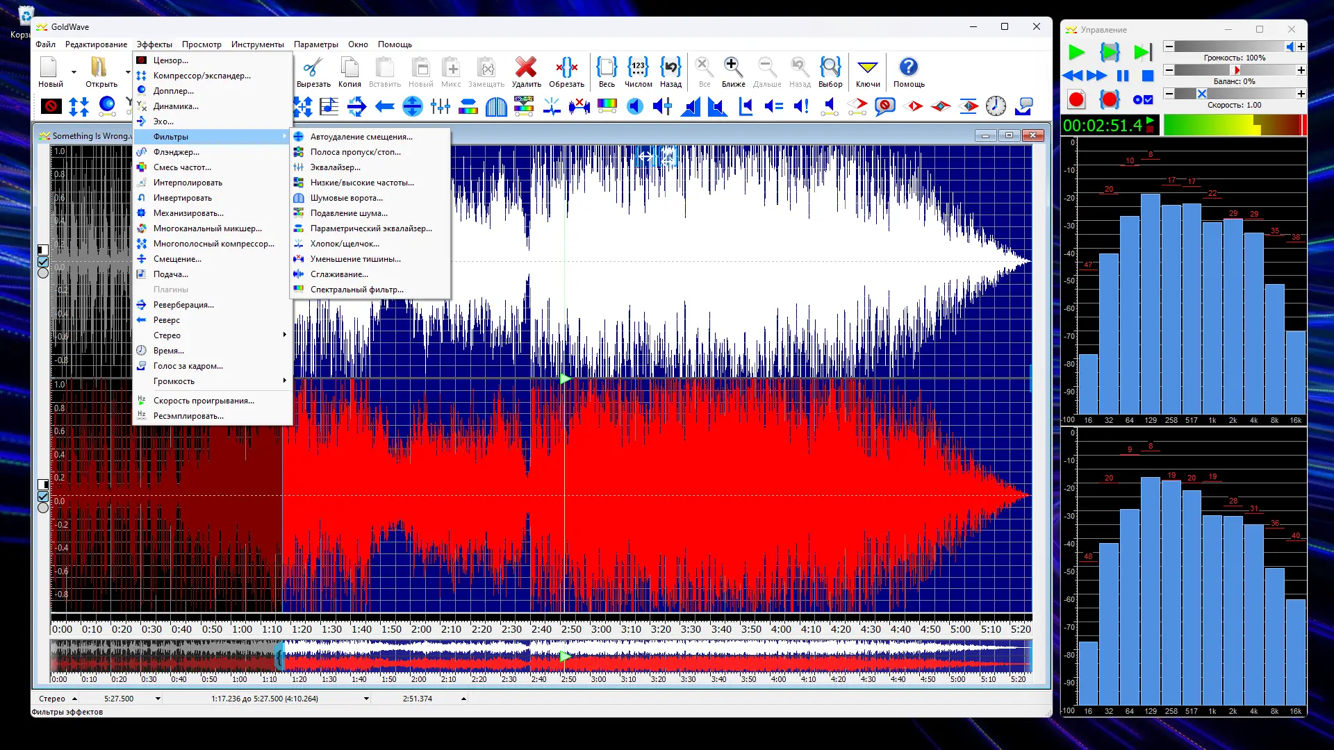Expand the Стерео submenu arrow
Image resolution: width=1334 pixels, height=750 pixels.
coord(284,335)
